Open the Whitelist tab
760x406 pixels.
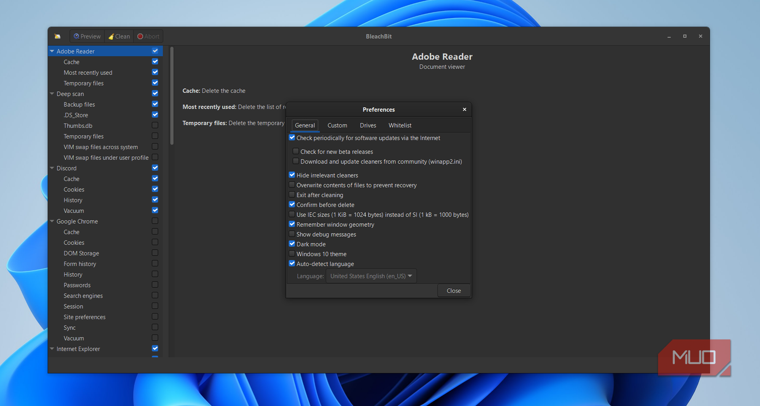tap(400, 125)
